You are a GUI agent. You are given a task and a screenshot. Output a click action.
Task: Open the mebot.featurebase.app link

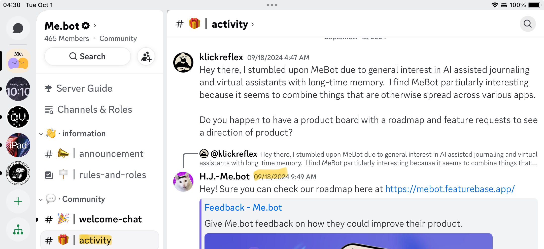[x=450, y=189]
